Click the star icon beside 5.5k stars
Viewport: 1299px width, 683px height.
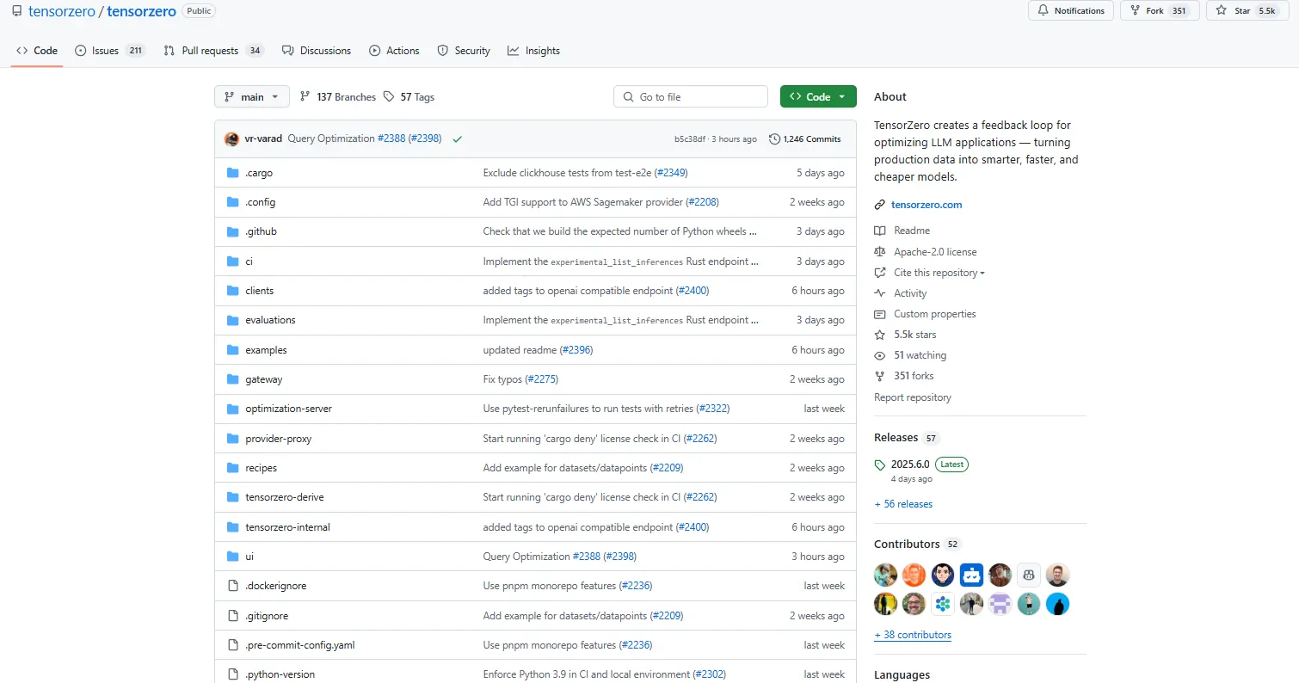879,335
